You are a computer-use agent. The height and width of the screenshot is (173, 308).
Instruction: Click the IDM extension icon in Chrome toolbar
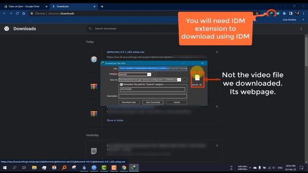(271, 13)
